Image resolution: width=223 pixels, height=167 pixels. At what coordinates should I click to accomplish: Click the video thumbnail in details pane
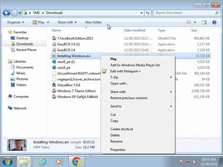coord(17,145)
